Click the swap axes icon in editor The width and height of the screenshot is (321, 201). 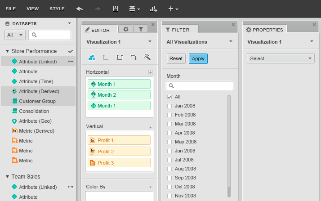[x=134, y=57]
